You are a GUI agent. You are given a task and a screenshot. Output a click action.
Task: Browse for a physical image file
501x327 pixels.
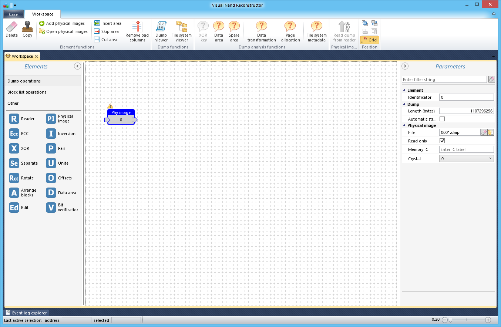[490, 132]
